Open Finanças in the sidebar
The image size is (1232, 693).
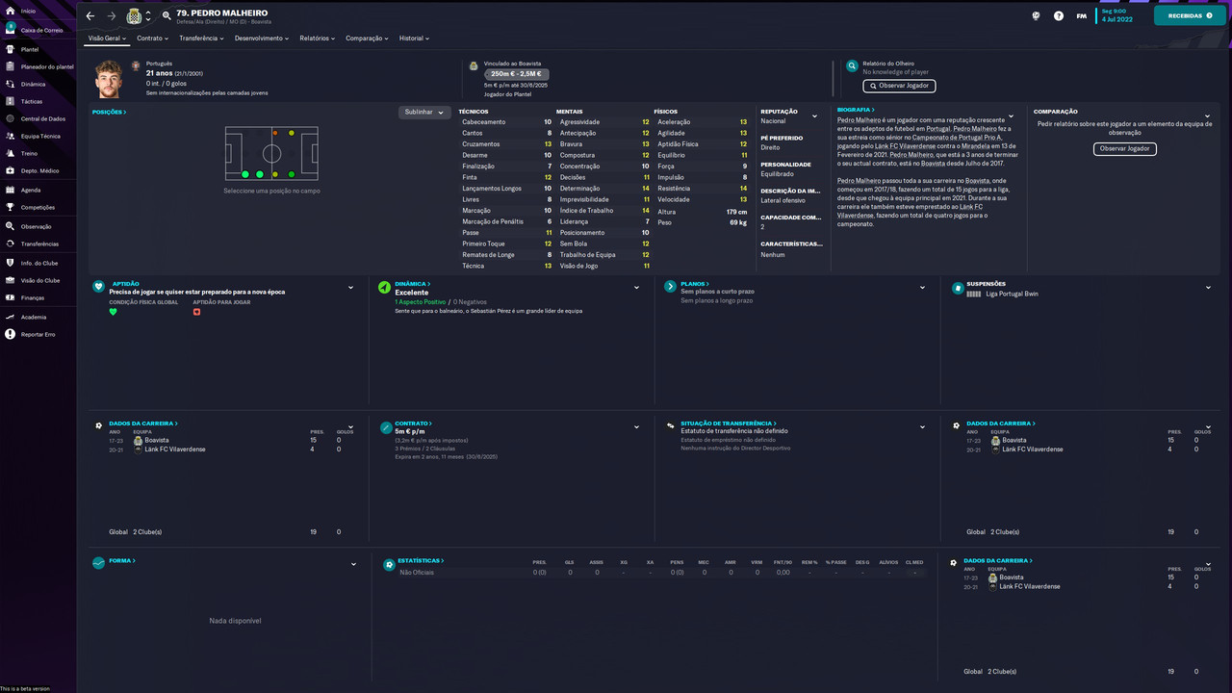(33, 297)
